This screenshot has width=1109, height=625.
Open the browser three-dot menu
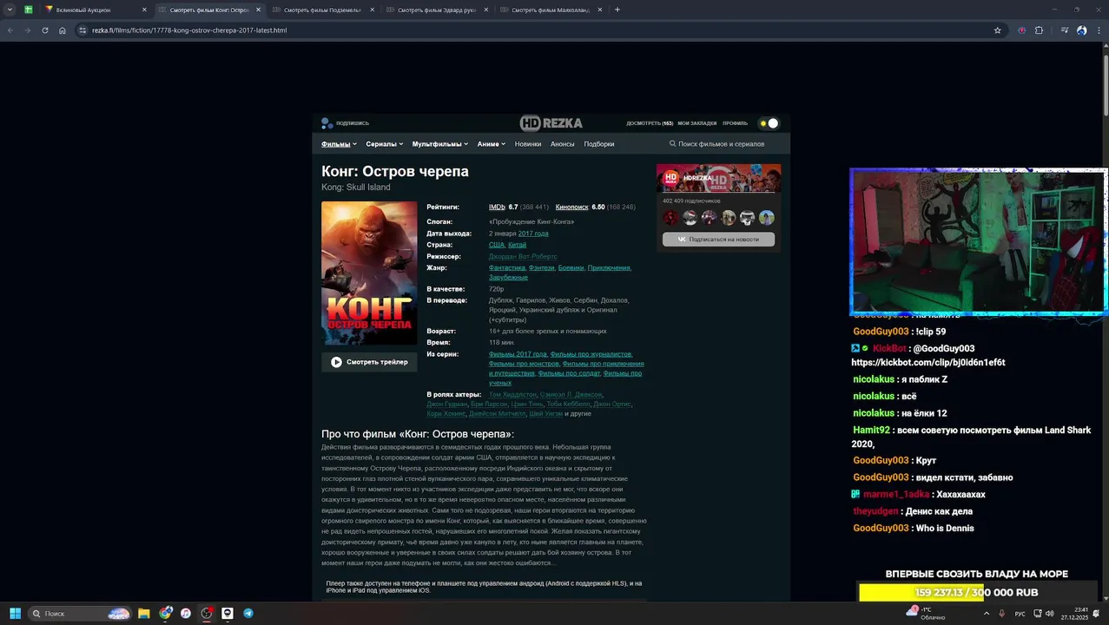coord(1098,30)
